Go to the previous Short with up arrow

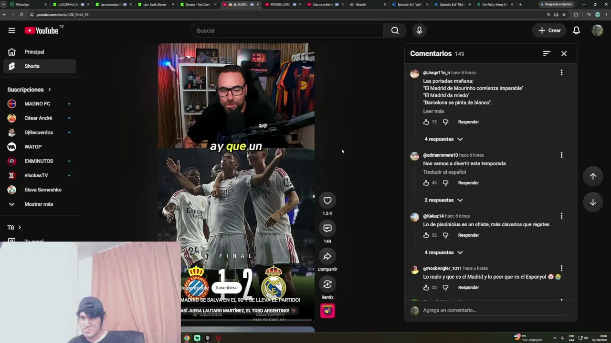(x=593, y=176)
